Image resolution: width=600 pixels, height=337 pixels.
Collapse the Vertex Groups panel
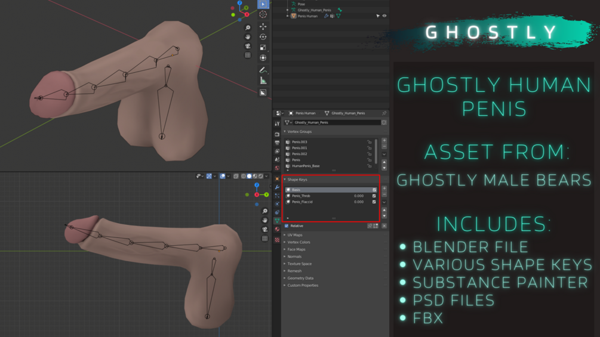pos(285,131)
